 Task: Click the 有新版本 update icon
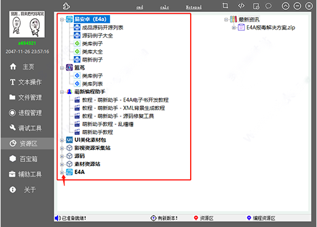[x=153, y=218]
